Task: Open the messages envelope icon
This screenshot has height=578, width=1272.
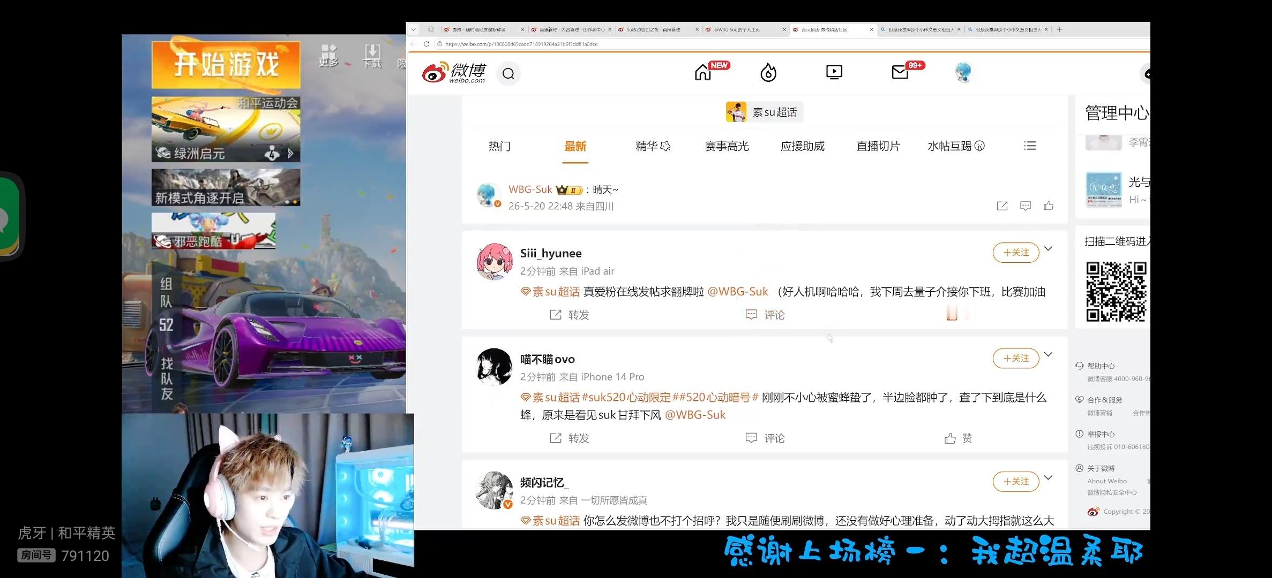Action: tap(900, 72)
